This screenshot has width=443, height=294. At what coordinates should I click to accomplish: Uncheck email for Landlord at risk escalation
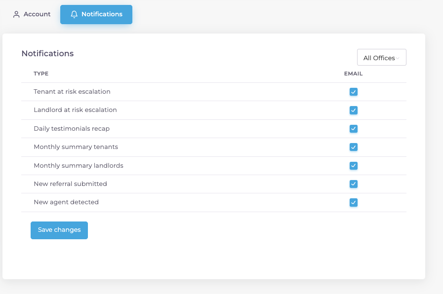point(354,110)
